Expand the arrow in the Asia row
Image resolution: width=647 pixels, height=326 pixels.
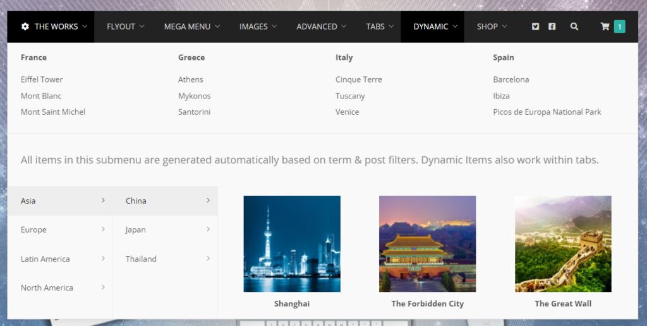(103, 201)
